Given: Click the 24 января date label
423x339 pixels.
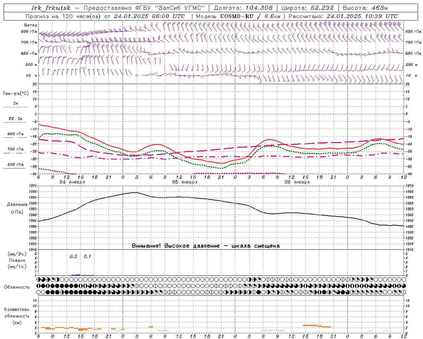Looking at the screenshot, I should click(x=72, y=182).
